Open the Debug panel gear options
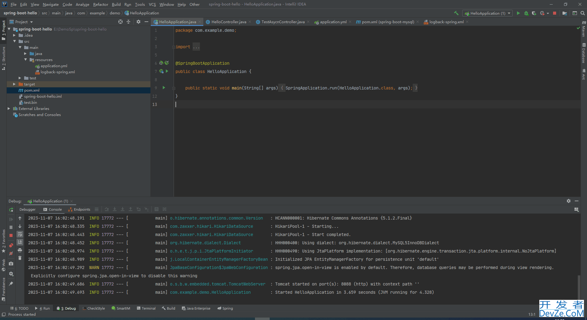Viewport: 587px width, 320px height. tap(569, 201)
